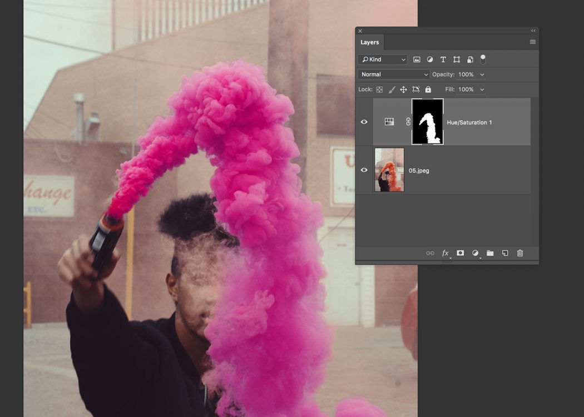The height and width of the screenshot is (417, 584).
Task: Filter layers by shape layers
Action: tap(456, 59)
